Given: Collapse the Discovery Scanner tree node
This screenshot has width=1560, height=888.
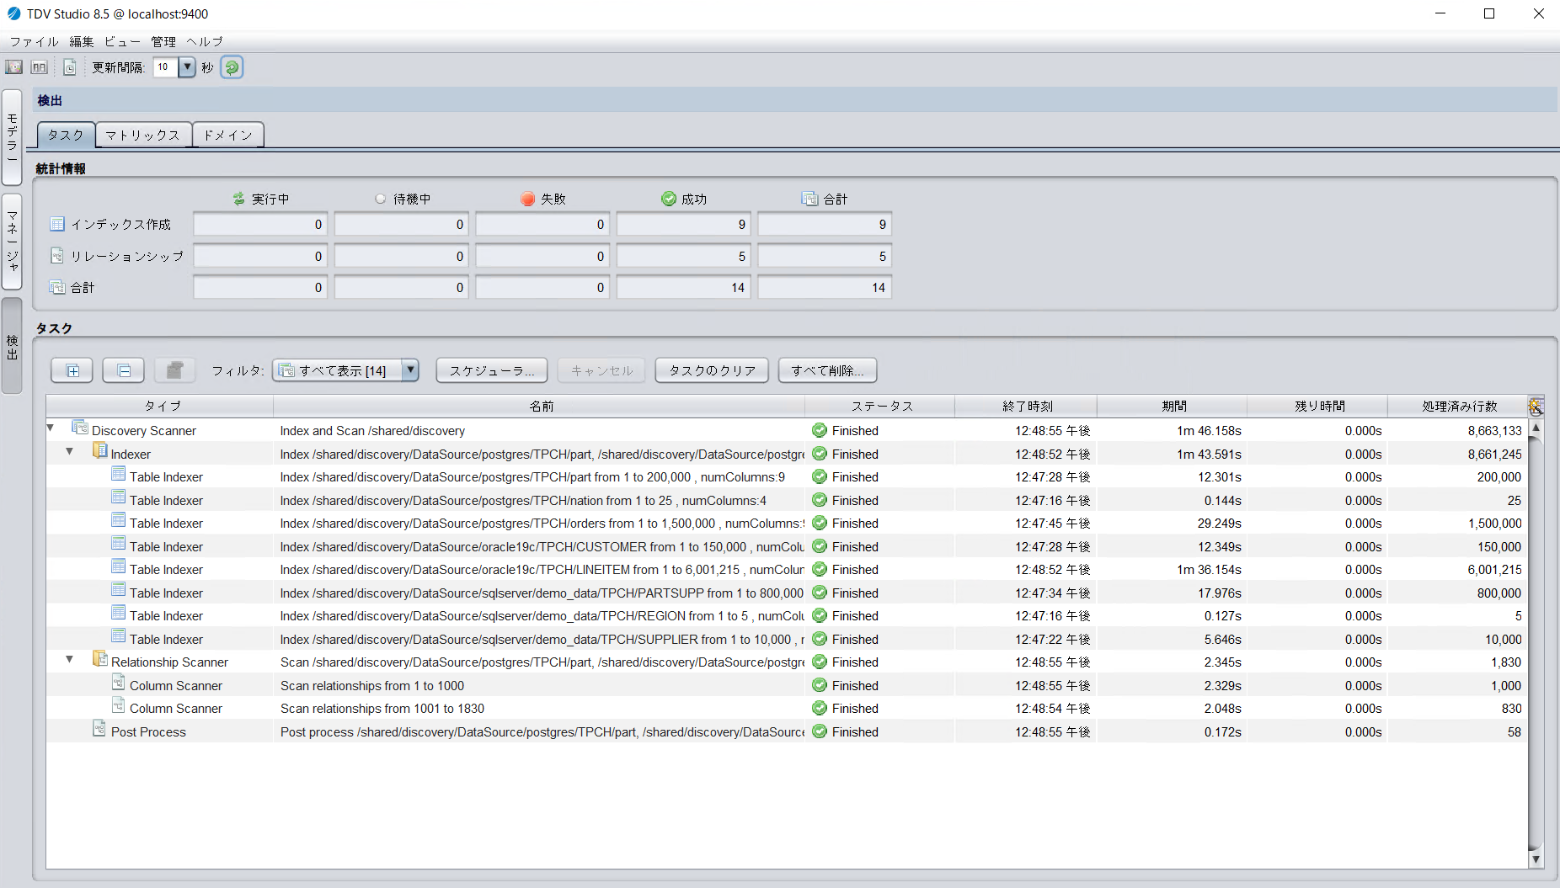Looking at the screenshot, I should (x=51, y=428).
